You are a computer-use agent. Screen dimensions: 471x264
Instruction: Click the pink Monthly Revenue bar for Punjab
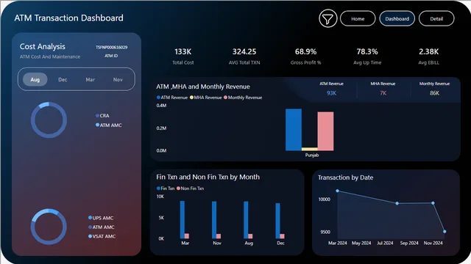click(x=325, y=131)
